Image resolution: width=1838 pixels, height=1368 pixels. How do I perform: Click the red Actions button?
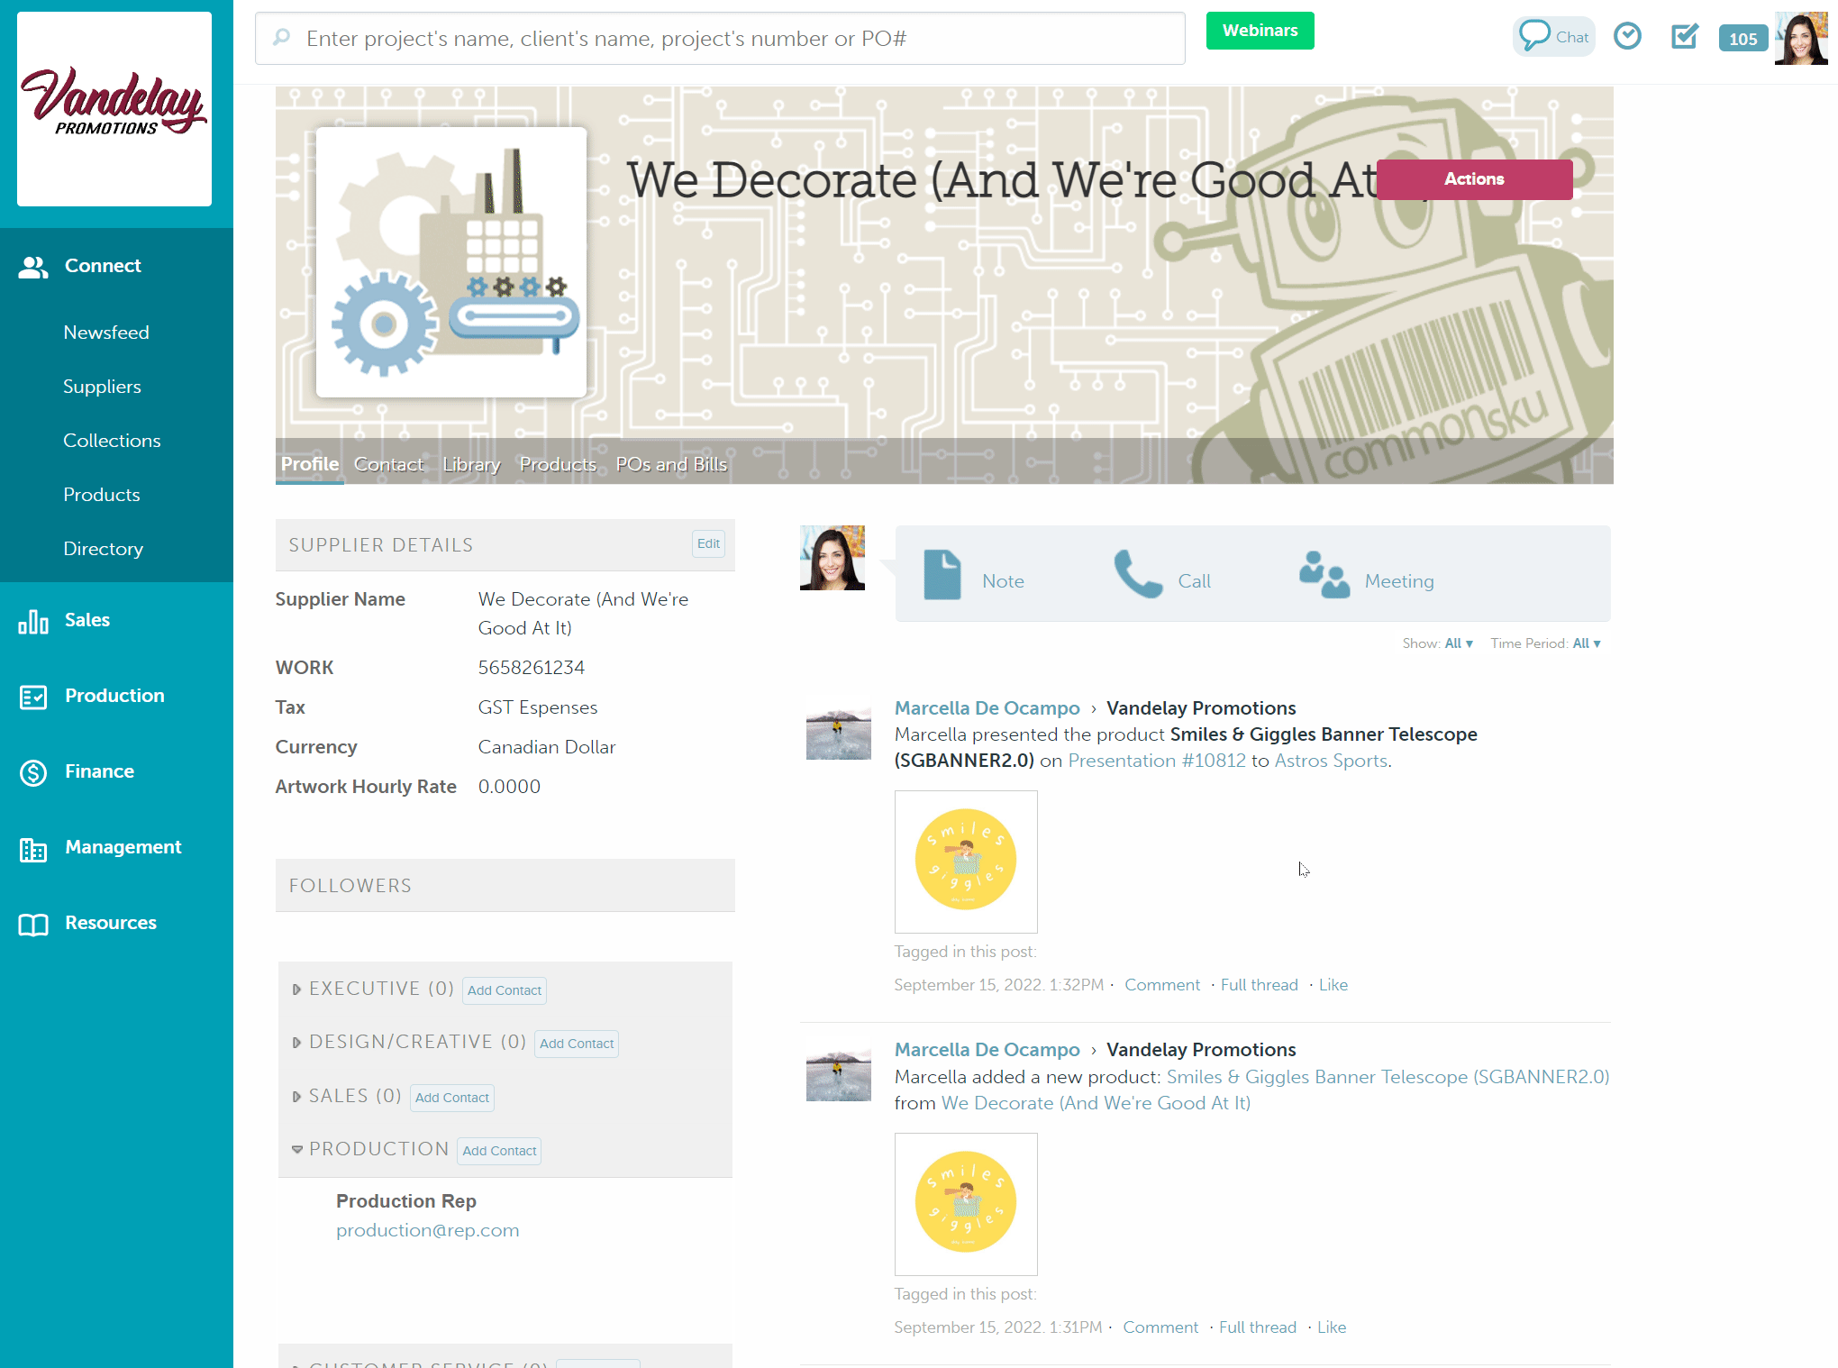click(x=1474, y=179)
